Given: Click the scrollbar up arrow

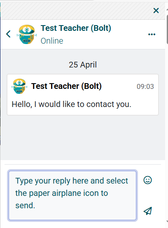Looking at the screenshot, I should tap(167, 9).
